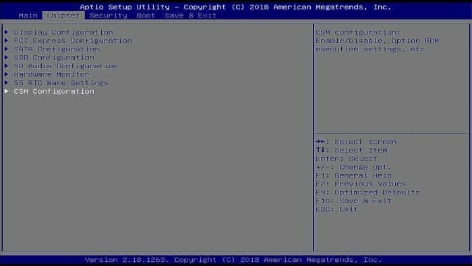Screen dimensions: 472x266
Task: Open S5 RTC Wake Settings submenu
Action: pyautogui.click(x=61, y=83)
